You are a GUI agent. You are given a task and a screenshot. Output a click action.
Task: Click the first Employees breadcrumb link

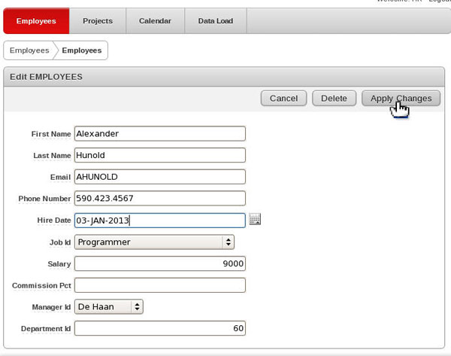(x=29, y=50)
